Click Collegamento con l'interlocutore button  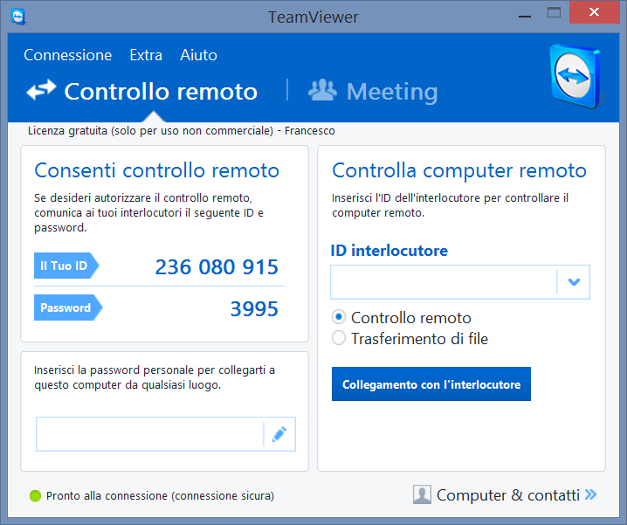click(x=431, y=383)
